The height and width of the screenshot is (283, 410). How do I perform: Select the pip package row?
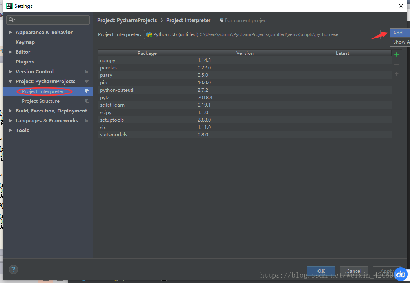point(245,83)
